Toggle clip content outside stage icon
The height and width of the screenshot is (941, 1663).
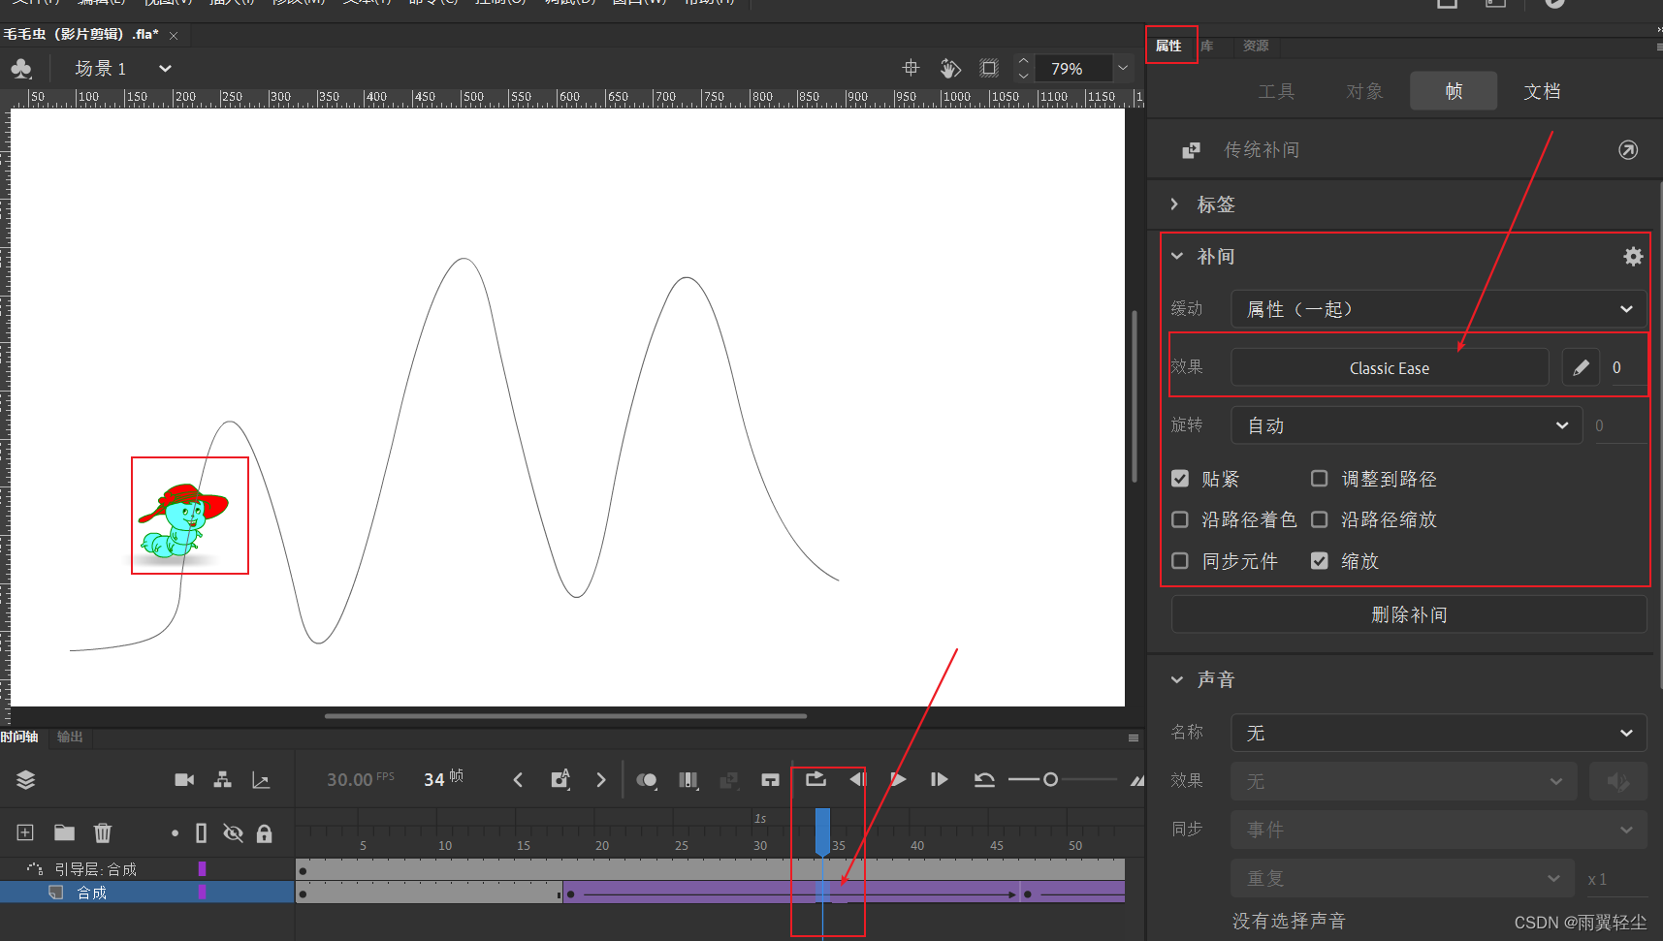[989, 68]
